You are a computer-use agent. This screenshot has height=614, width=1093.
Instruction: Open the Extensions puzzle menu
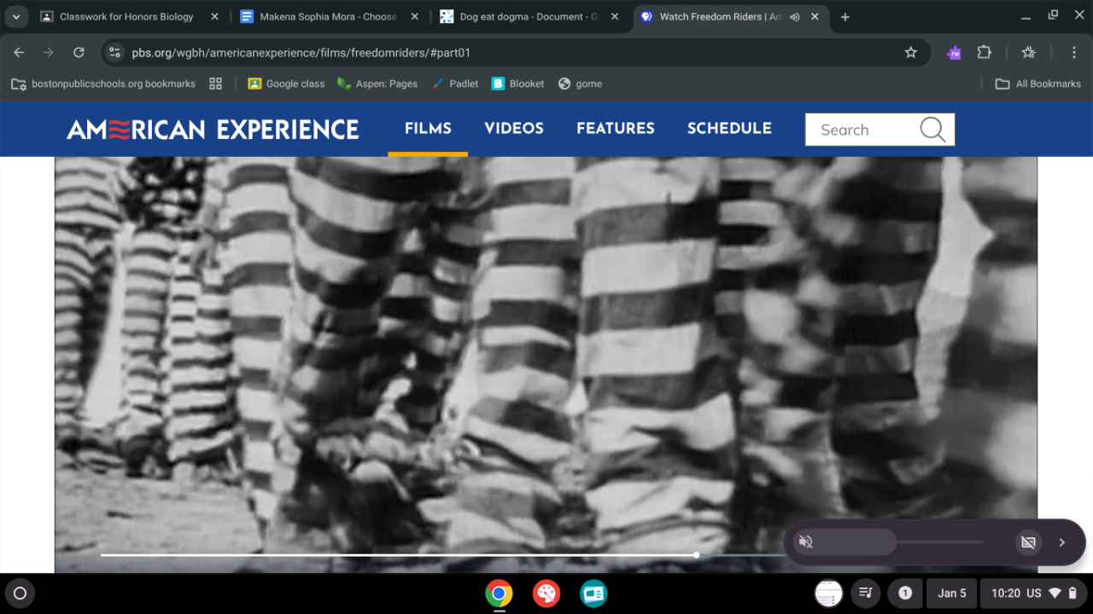(x=984, y=53)
